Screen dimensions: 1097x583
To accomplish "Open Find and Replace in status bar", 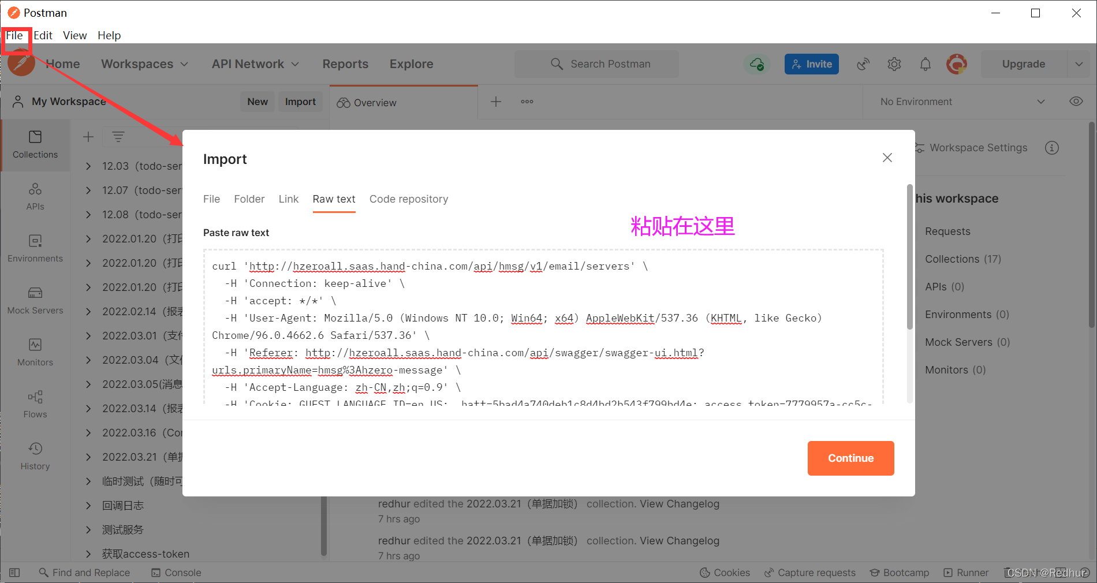I will coord(84,573).
